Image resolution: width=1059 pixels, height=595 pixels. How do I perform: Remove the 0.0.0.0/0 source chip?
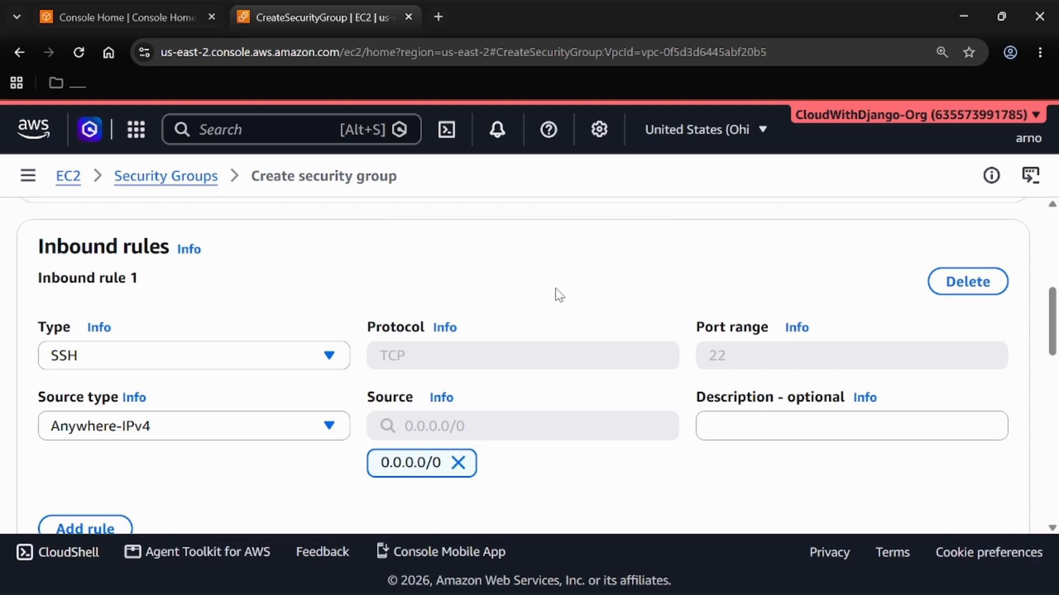pyautogui.click(x=458, y=463)
